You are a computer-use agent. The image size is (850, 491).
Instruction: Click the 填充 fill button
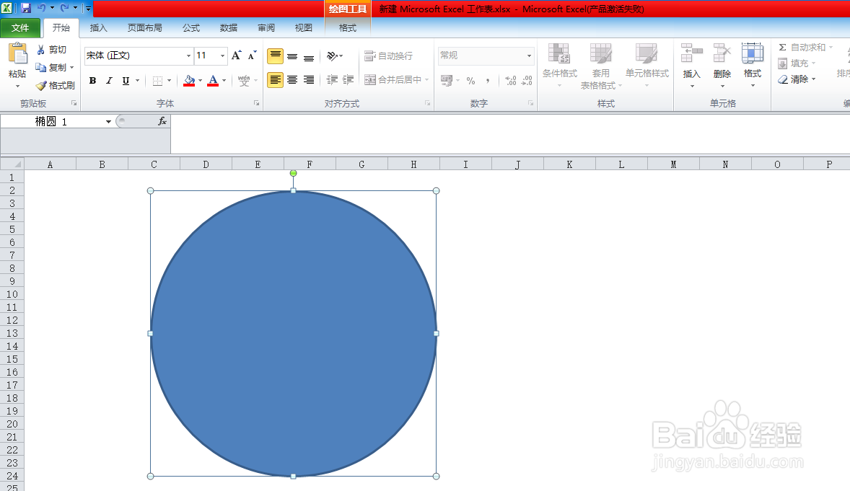797,63
